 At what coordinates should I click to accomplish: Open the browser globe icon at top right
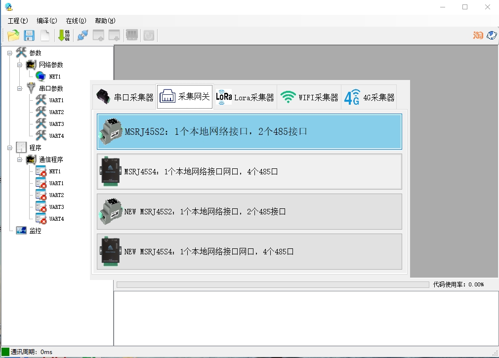click(492, 35)
